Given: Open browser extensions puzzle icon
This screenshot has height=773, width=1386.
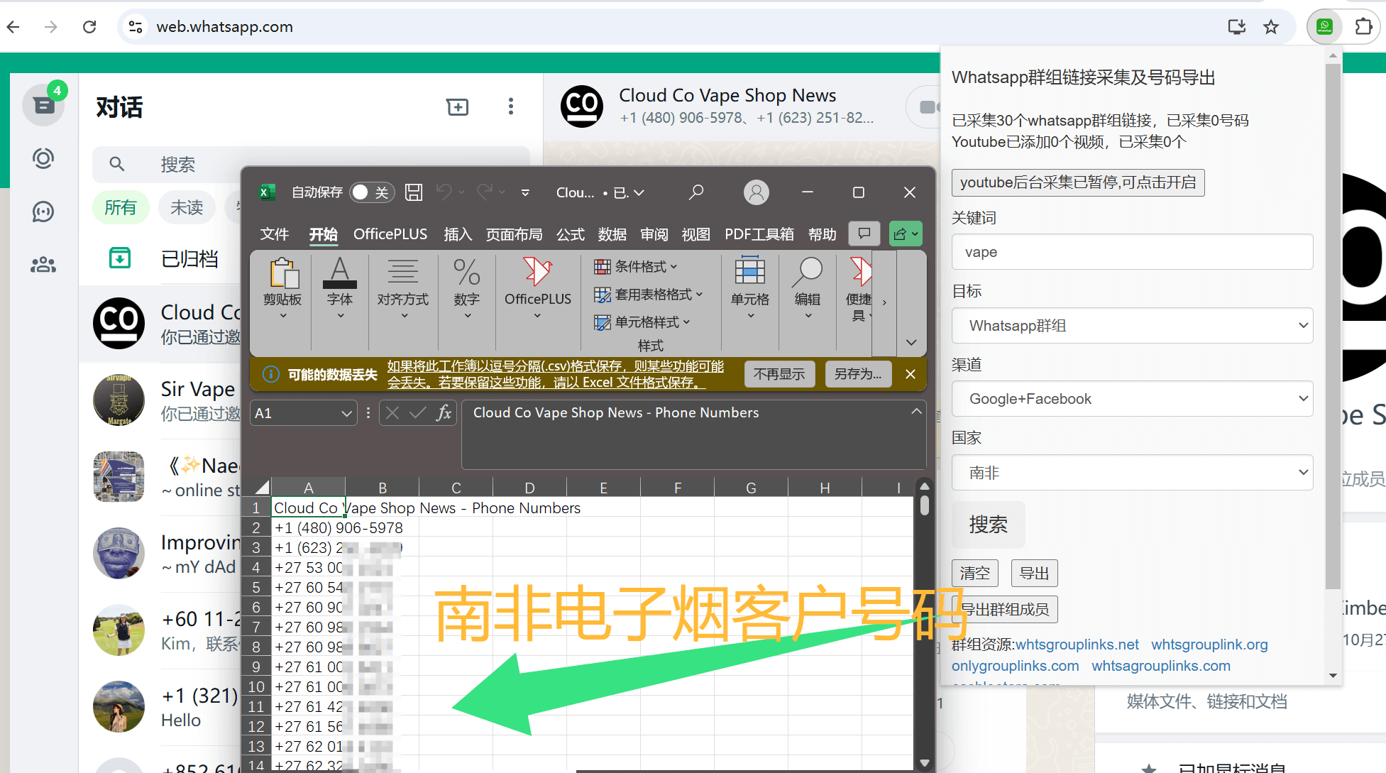Looking at the screenshot, I should 1363,27.
